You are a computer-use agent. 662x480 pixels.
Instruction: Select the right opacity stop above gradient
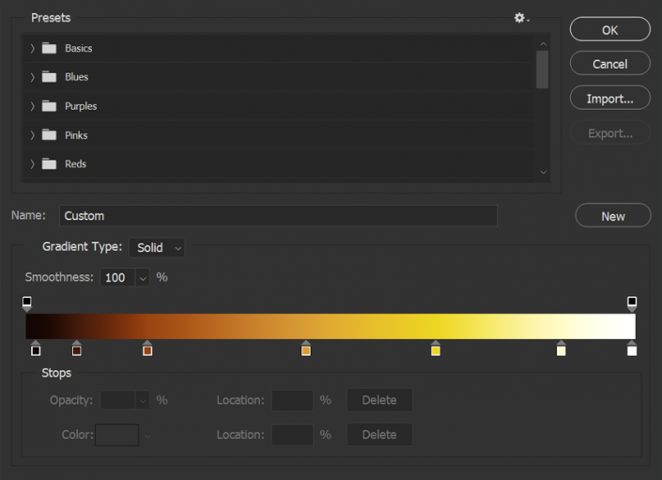pyautogui.click(x=632, y=302)
